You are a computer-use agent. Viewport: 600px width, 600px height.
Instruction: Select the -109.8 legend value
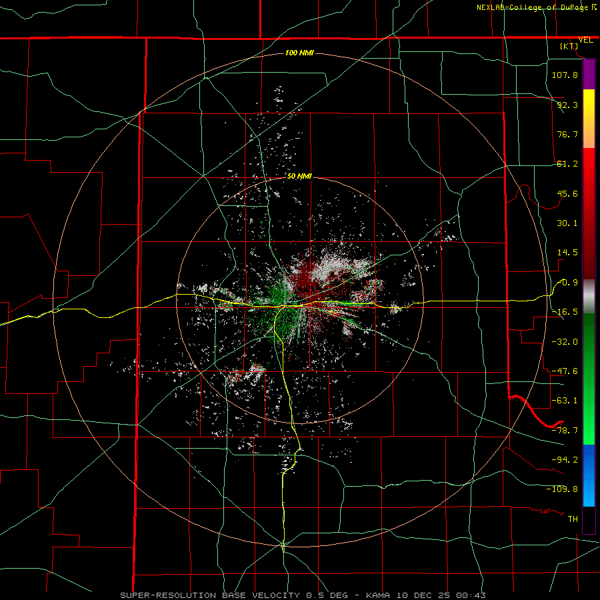562,489
